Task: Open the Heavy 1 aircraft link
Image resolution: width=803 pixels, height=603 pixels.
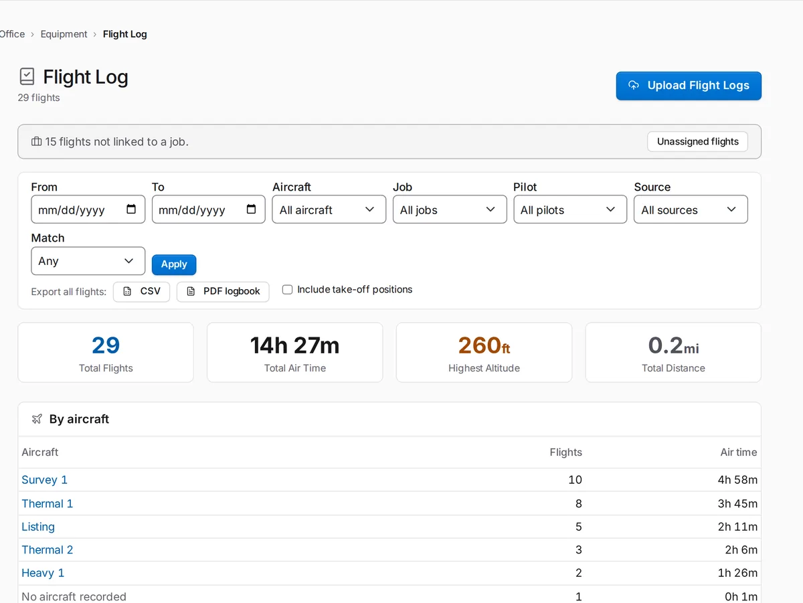Action: click(43, 573)
